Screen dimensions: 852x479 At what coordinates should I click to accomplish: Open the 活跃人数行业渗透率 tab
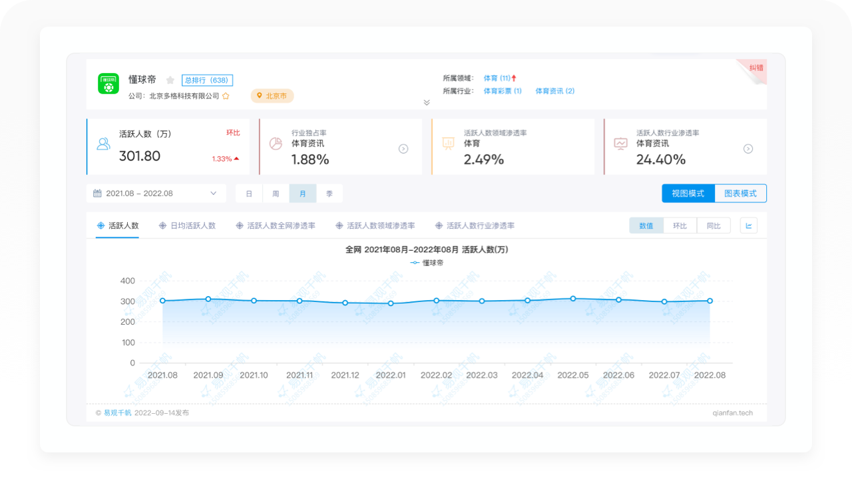click(x=475, y=226)
